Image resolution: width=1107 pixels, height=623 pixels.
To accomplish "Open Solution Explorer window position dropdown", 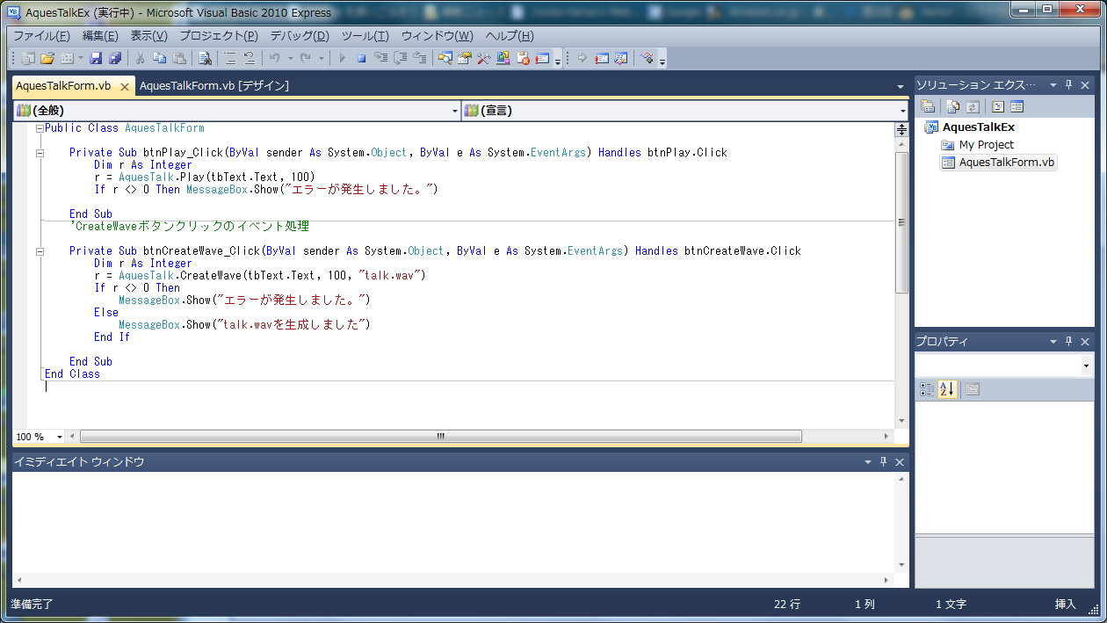I will 1053,85.
